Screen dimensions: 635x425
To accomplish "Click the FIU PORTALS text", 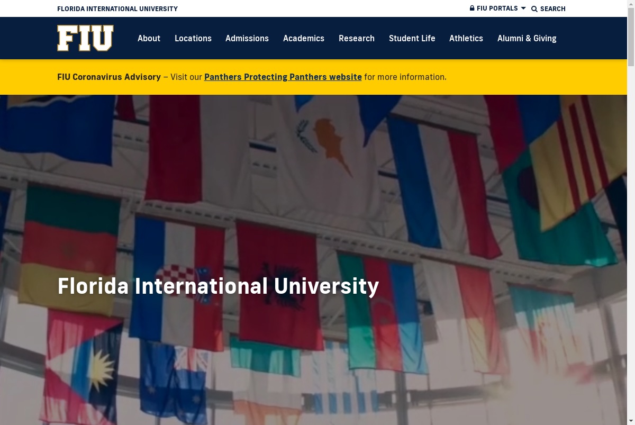I will pyautogui.click(x=497, y=8).
